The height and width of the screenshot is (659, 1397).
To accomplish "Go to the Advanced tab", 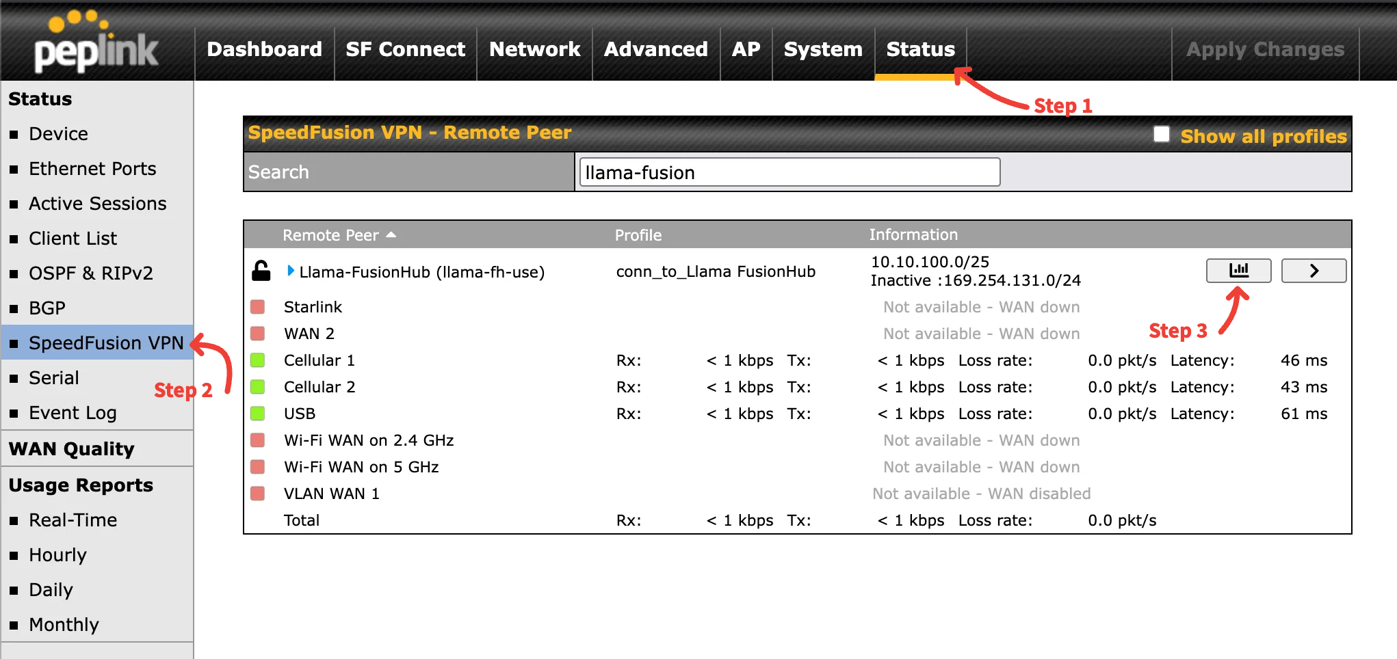I will click(655, 49).
